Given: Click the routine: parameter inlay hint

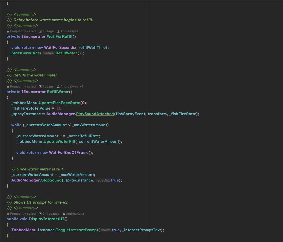Looking at the screenshot, I should [x=48, y=53].
